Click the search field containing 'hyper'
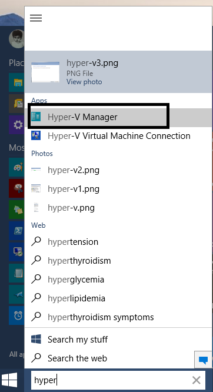 [118, 380]
